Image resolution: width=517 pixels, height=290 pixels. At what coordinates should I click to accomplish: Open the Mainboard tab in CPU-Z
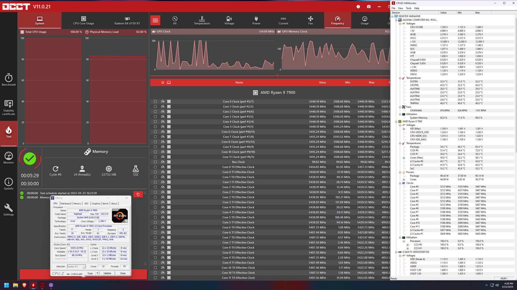(x=66, y=204)
